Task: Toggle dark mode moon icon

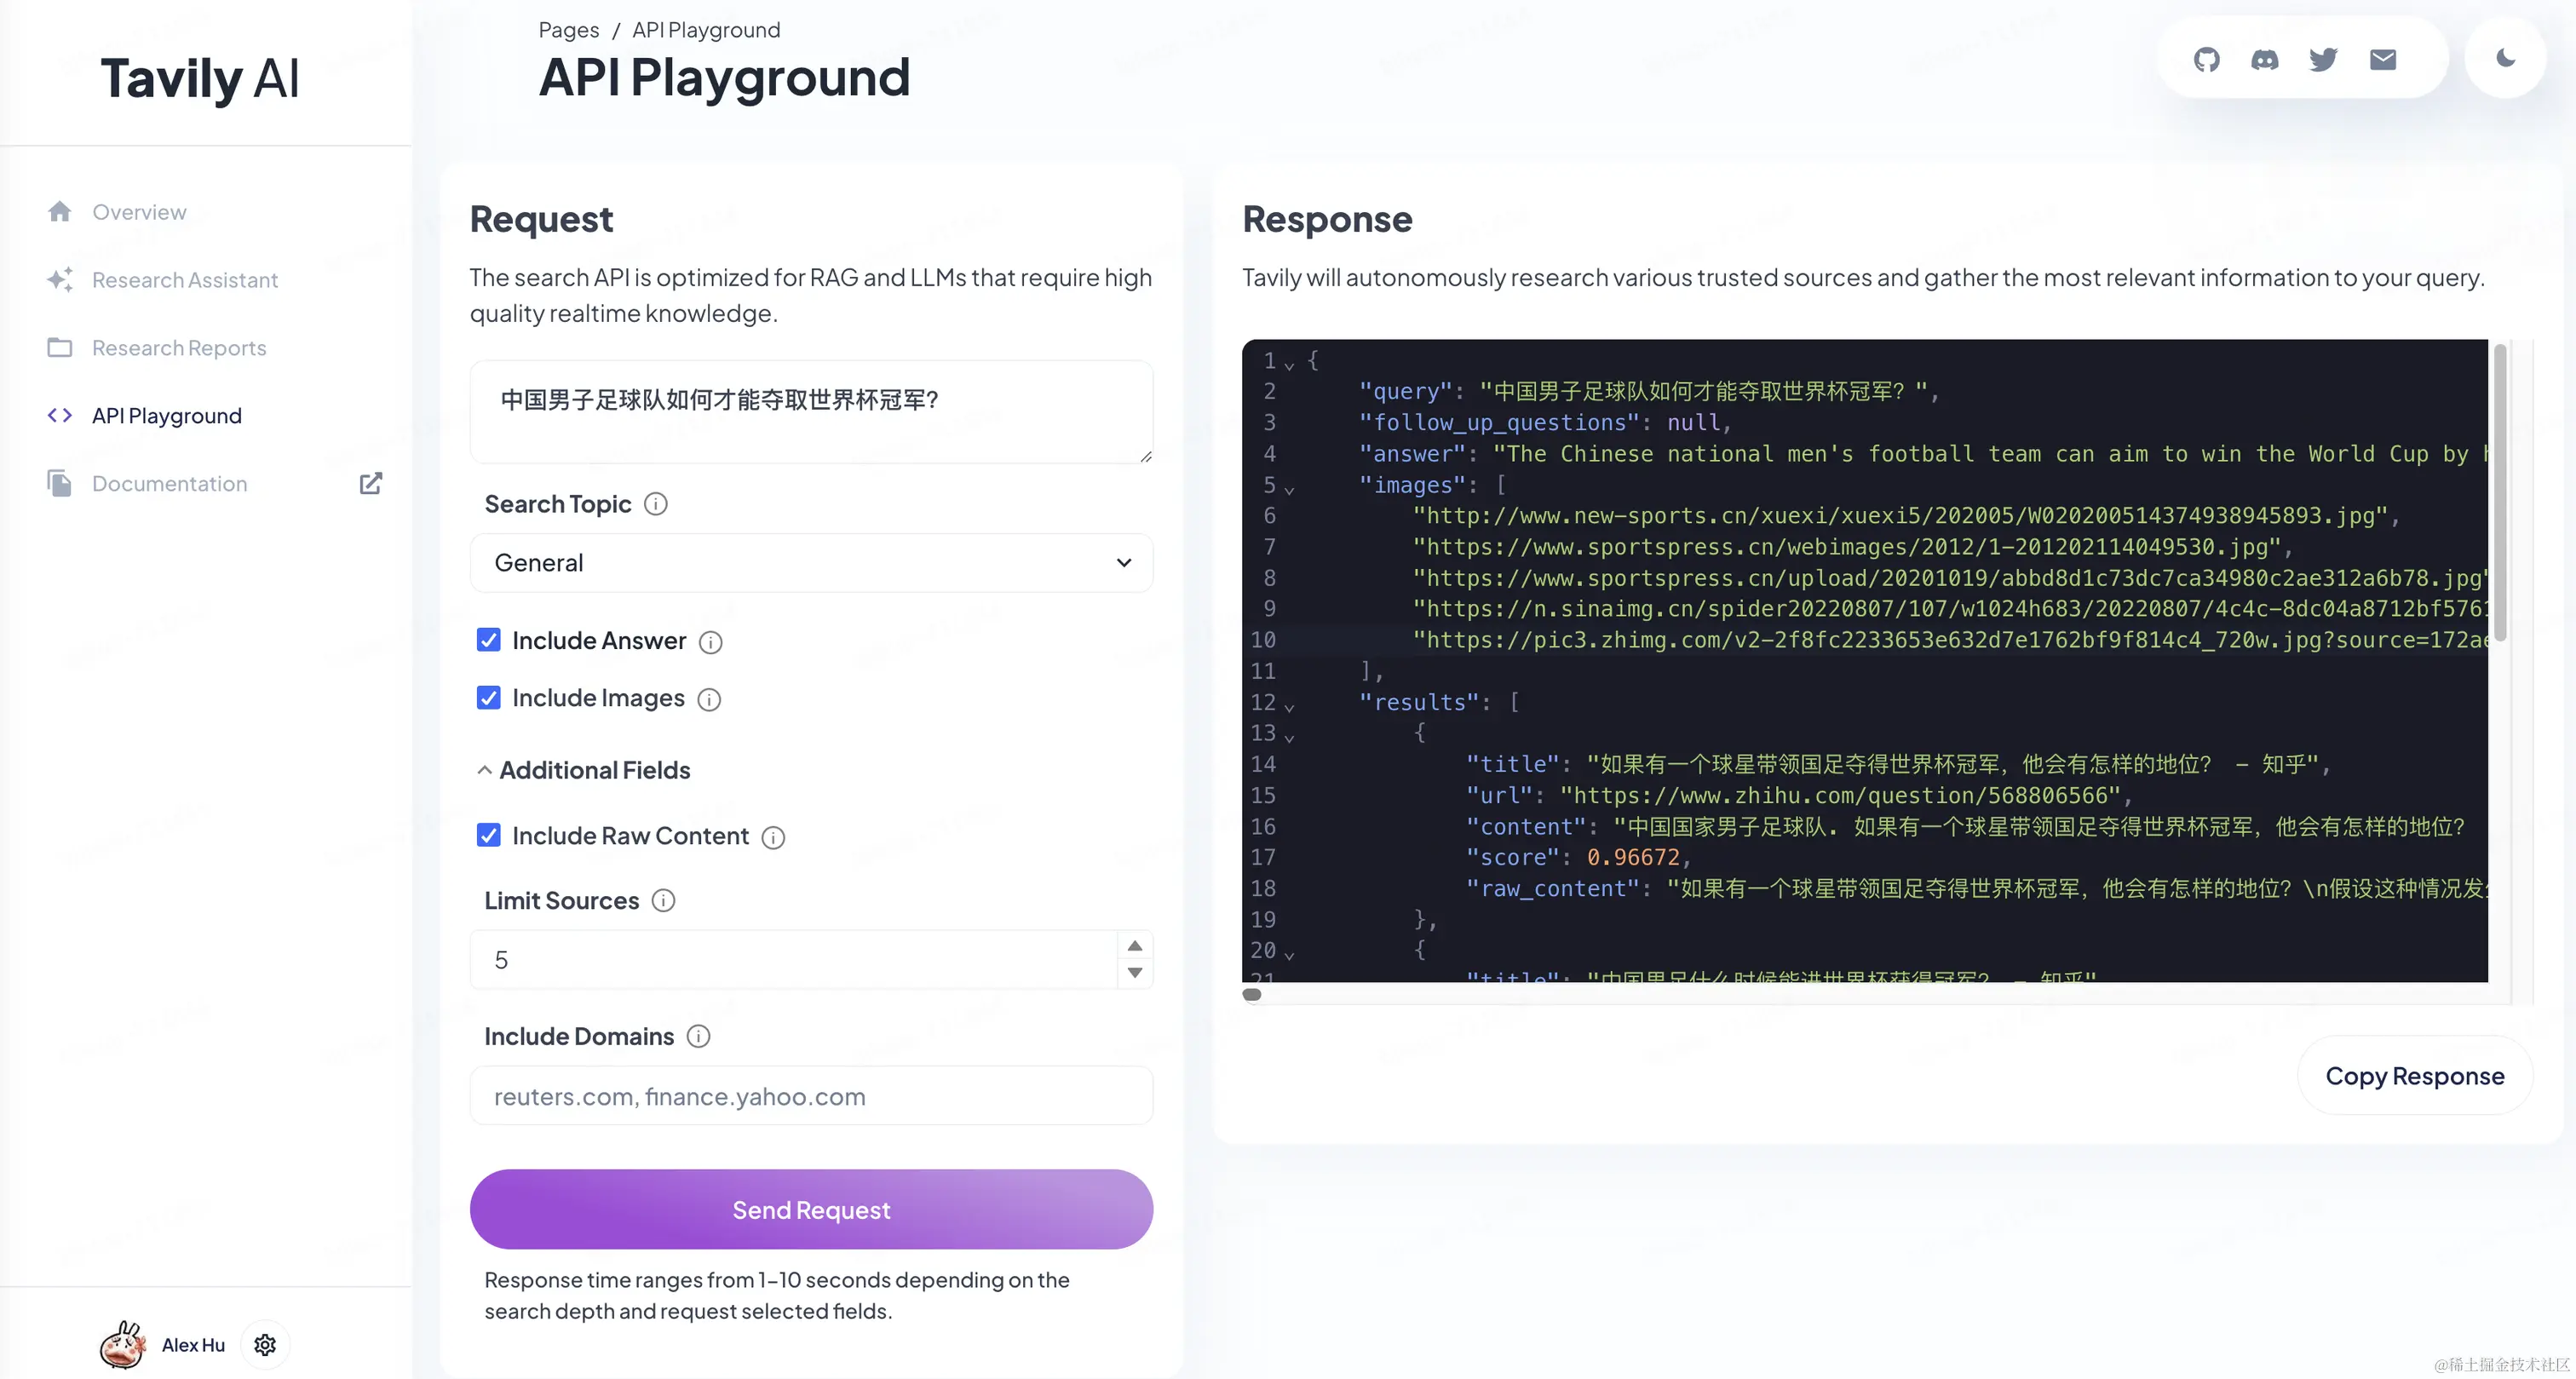Action: pyautogui.click(x=2505, y=58)
